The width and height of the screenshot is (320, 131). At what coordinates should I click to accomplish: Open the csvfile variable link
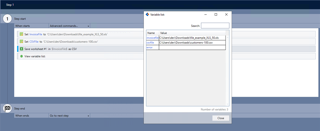[150, 43]
